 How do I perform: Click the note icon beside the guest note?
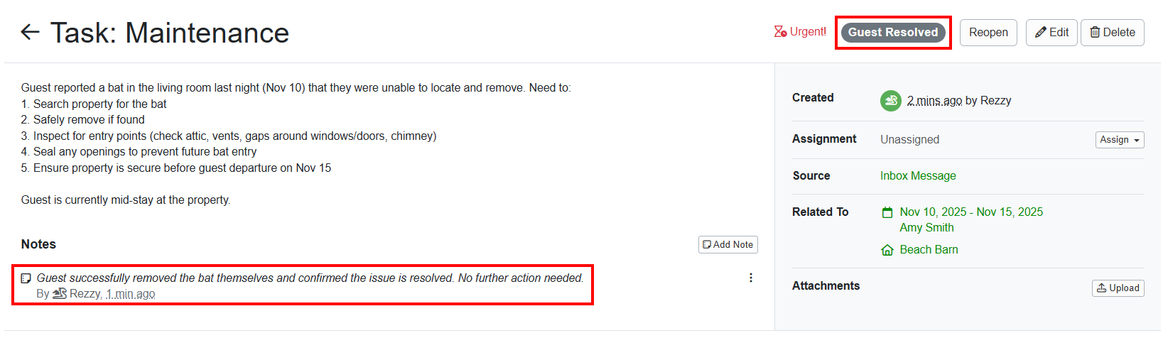[x=26, y=278]
